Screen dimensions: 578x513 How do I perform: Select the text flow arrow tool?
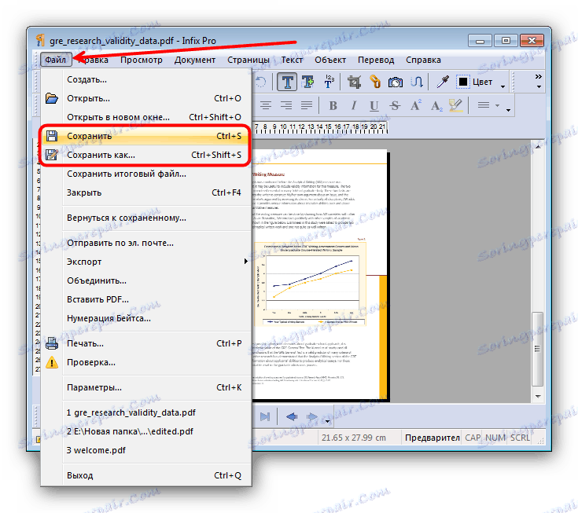[x=417, y=82]
